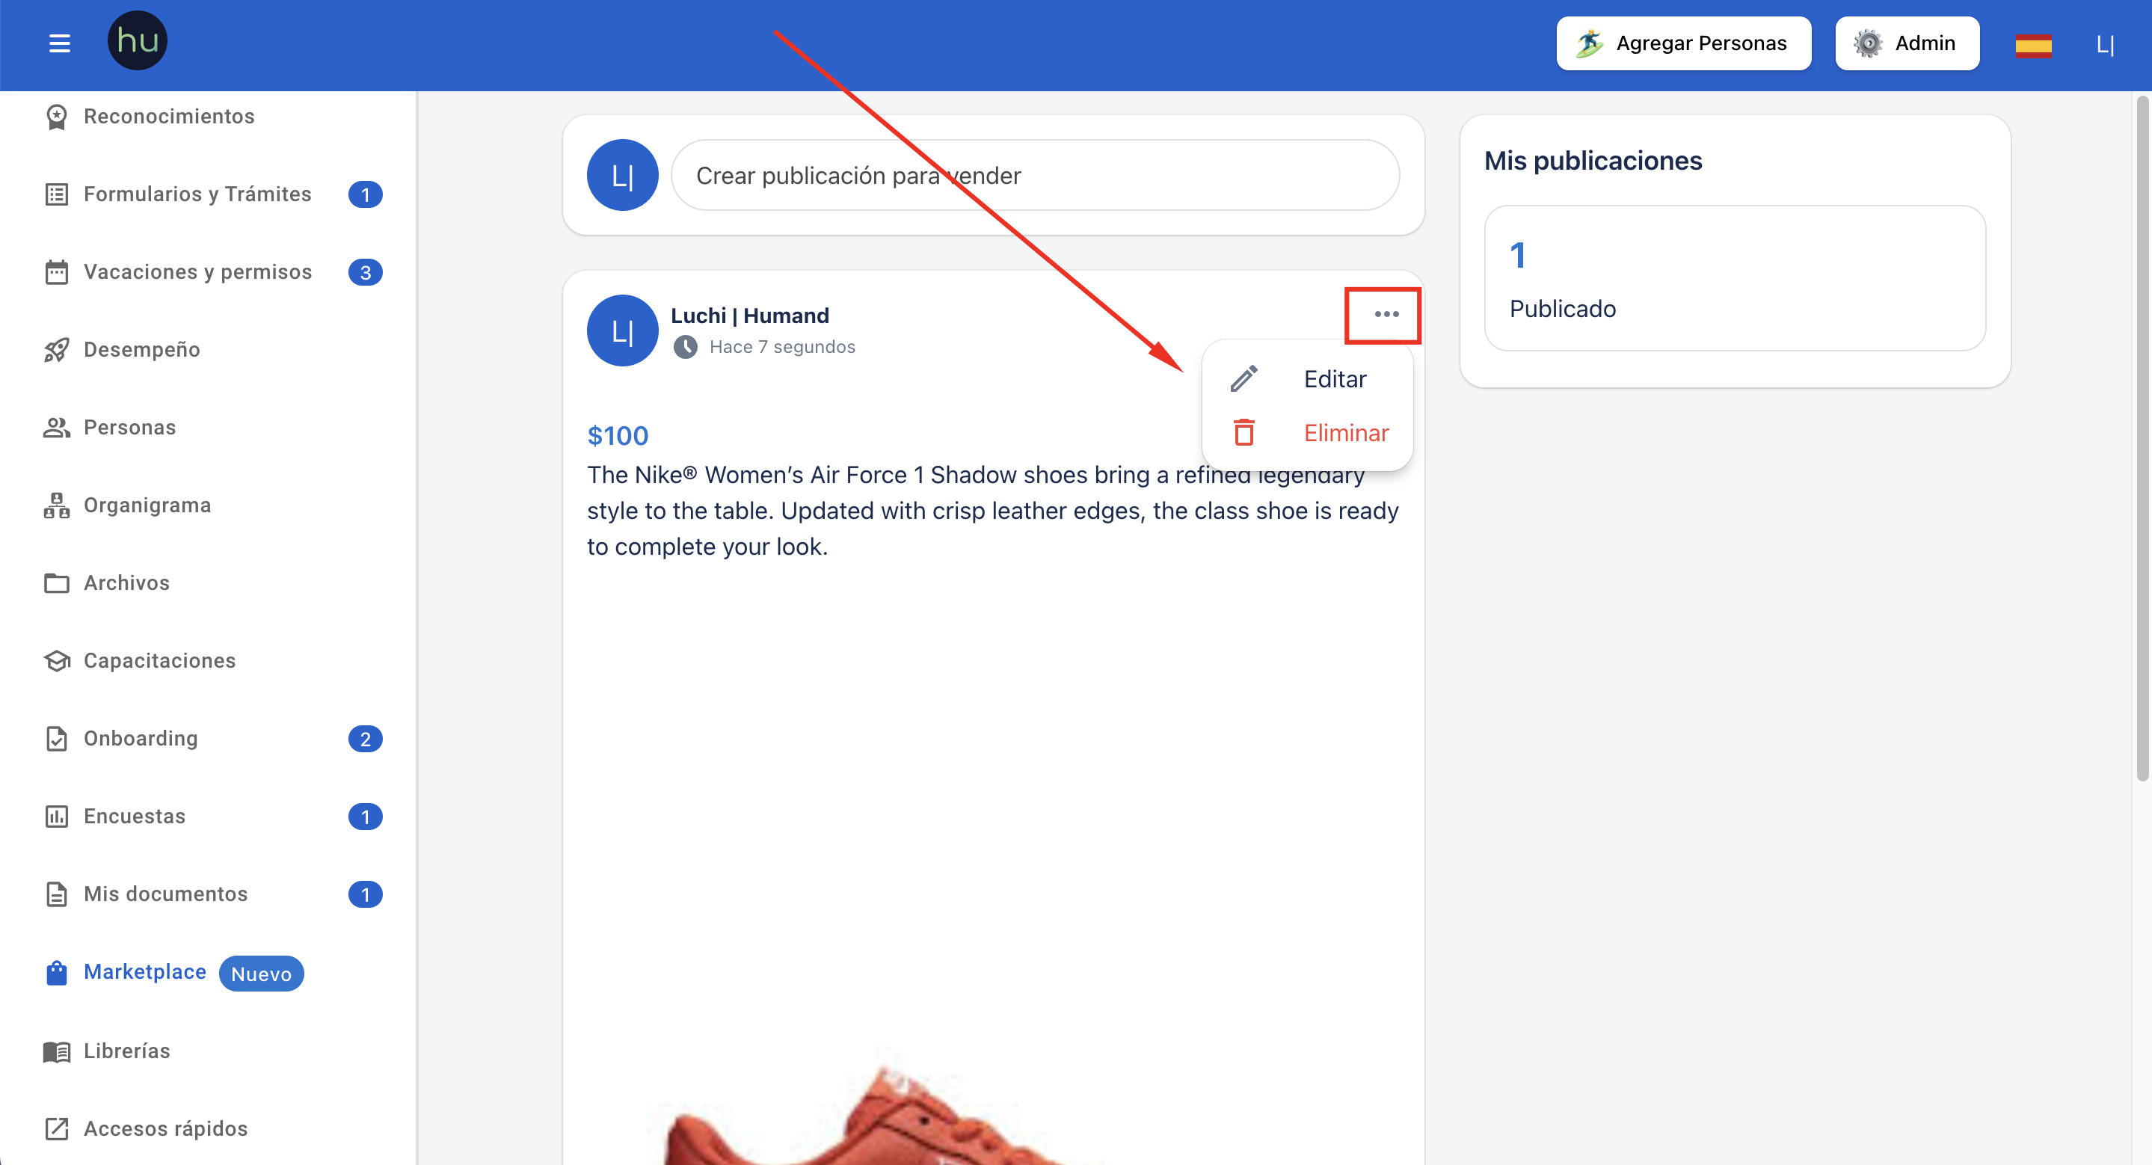Click the pencil icon beside Editar

coord(1244,378)
